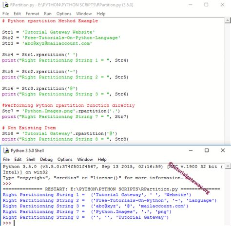Click the editor scrollbar up arrow
This screenshot has width=231, height=226.
coord(228,20)
